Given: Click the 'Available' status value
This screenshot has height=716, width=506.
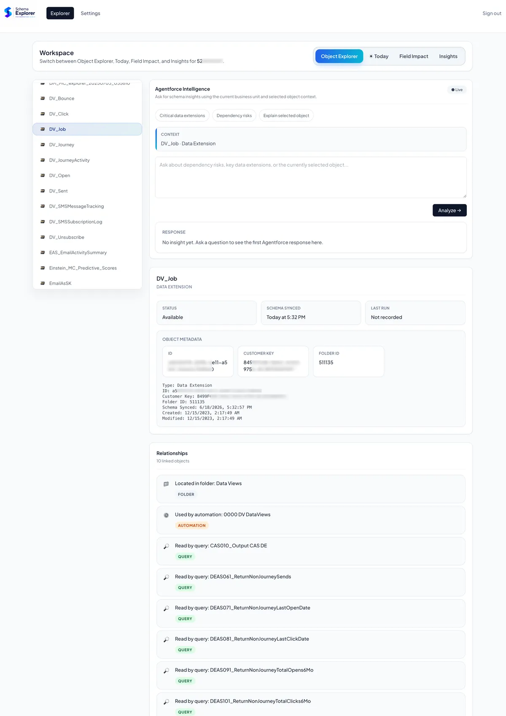Looking at the screenshot, I should tap(172, 318).
